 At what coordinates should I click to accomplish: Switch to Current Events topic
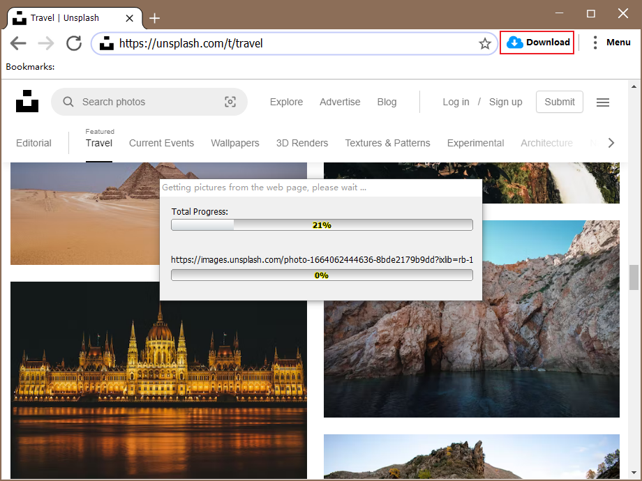coord(161,143)
